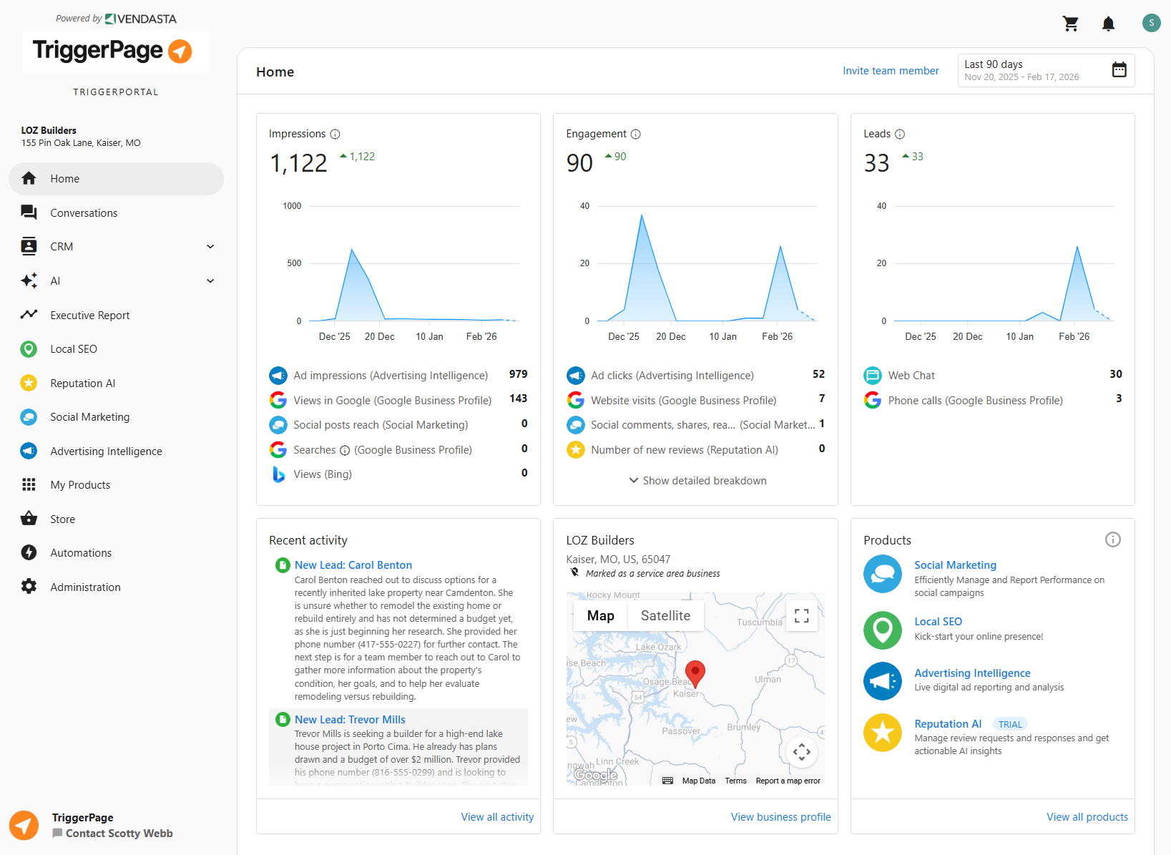
Task: Show Leads info tooltip icon
Action: (900, 134)
